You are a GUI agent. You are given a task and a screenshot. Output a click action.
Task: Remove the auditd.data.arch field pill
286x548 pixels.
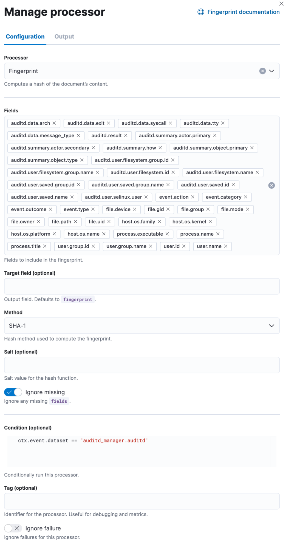point(54,123)
